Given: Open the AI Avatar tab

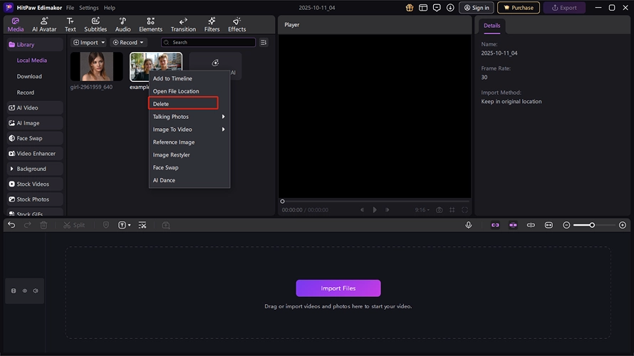Looking at the screenshot, I should click(44, 25).
